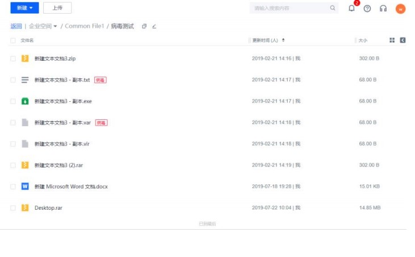Screen dimensions: 415x257
Task: Click the archive icon of Desktop.rar
Action: [x=25, y=208]
